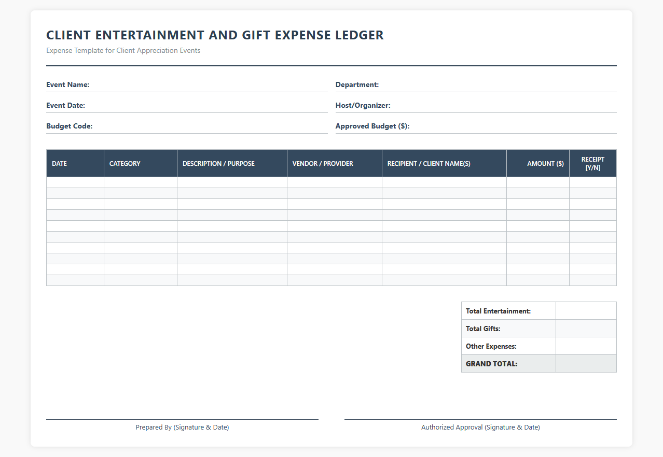
Task: Click the Total Gifts value cell
Action: (586, 329)
